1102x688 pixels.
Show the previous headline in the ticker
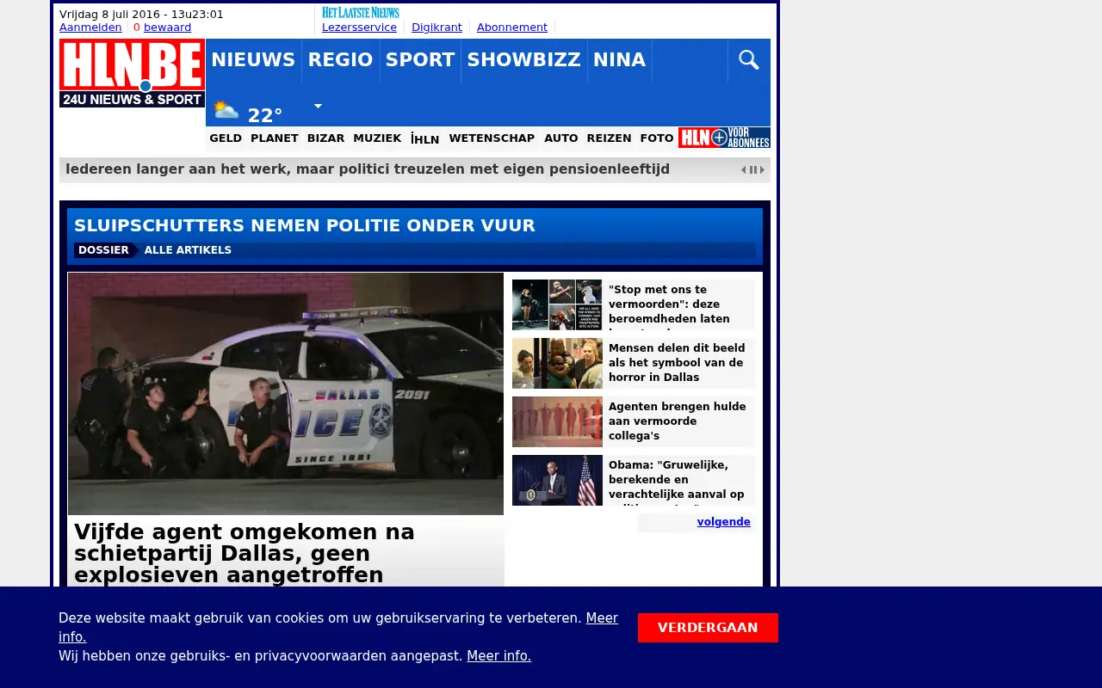click(744, 170)
